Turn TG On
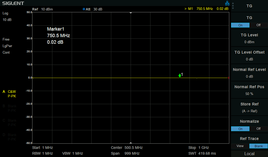The width and height of the screenshot is (268, 157). [x=240, y=25]
